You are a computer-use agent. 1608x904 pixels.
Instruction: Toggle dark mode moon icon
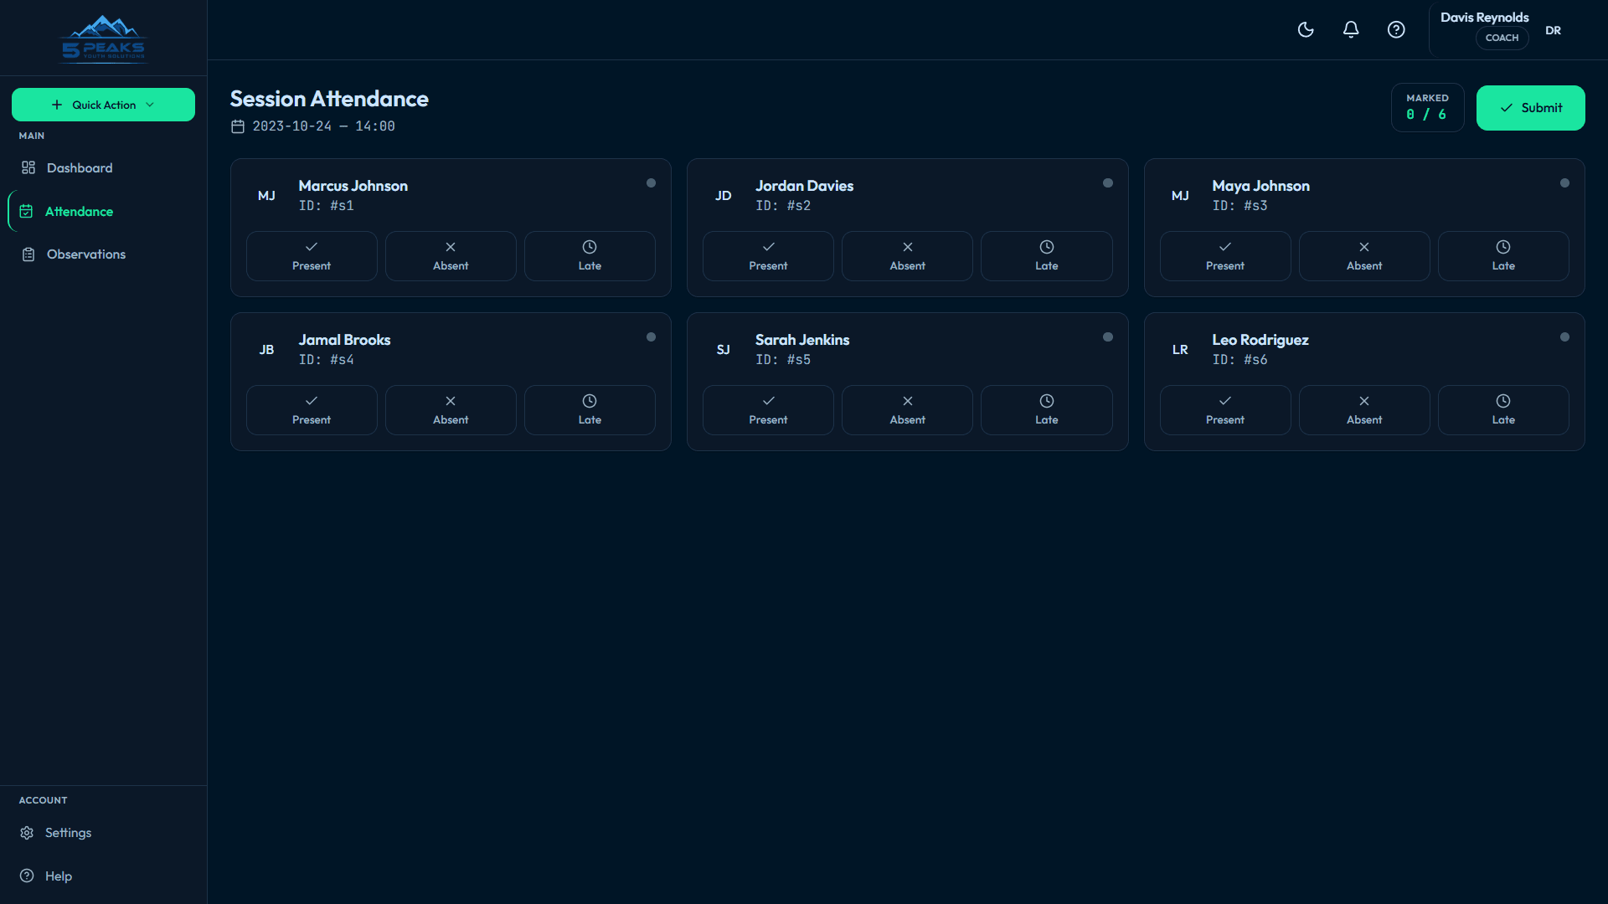click(x=1306, y=30)
